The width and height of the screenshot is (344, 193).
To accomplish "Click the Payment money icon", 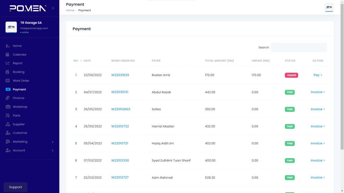I will (8, 89).
